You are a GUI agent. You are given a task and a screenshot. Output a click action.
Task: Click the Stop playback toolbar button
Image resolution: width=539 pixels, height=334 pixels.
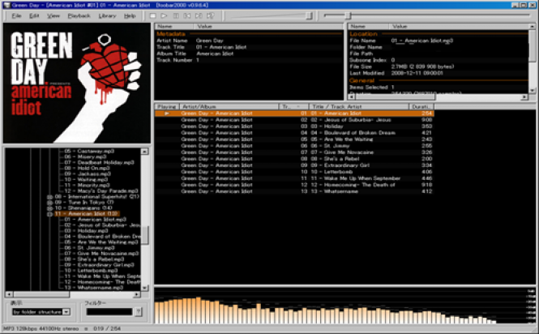coord(153,16)
